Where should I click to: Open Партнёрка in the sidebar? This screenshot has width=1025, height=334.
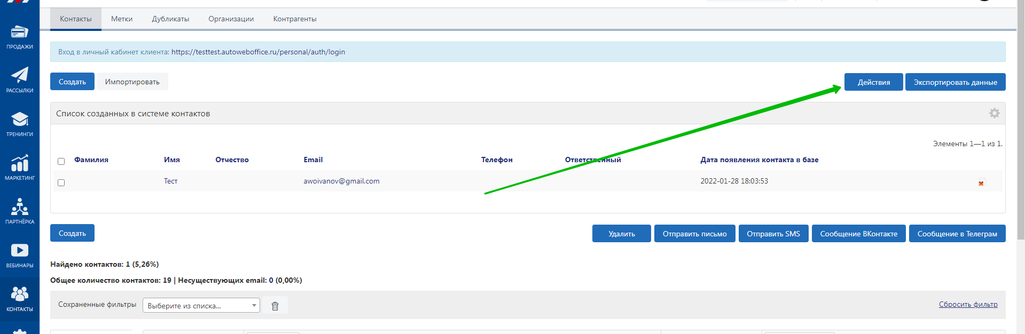coord(20,211)
